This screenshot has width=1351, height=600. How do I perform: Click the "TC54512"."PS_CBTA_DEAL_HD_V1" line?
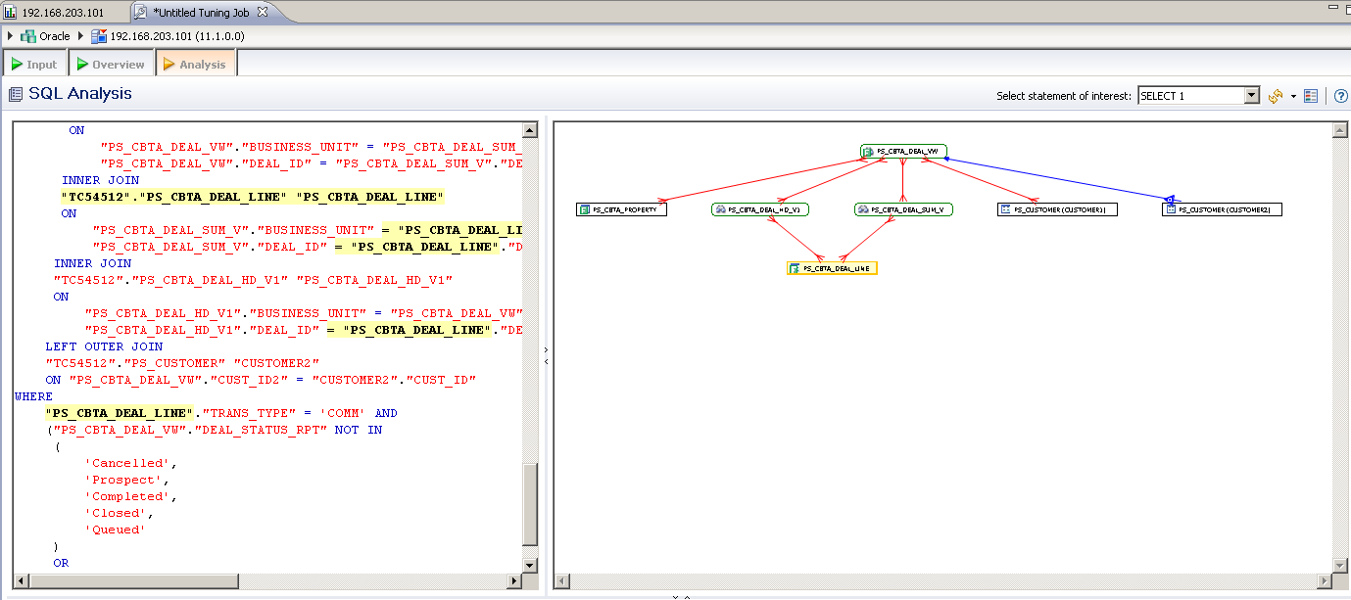(253, 280)
